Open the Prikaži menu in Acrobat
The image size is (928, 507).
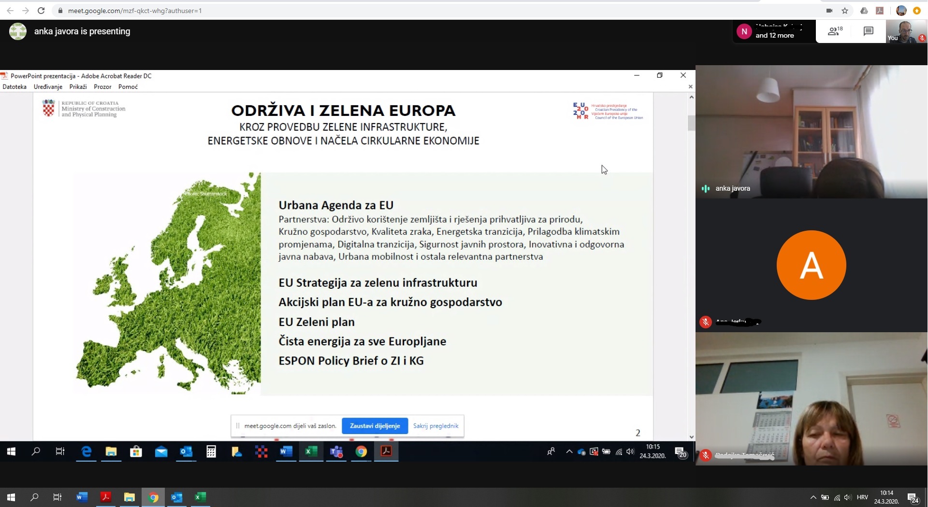[x=78, y=87]
